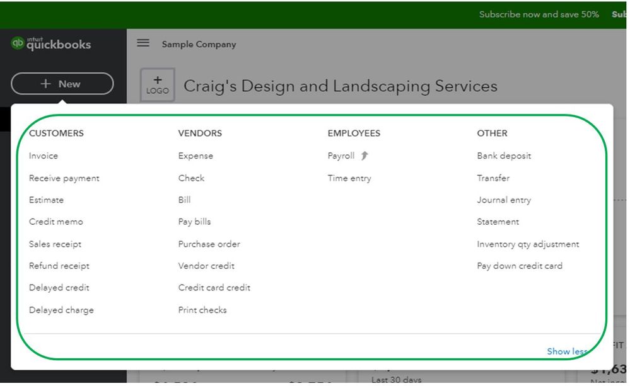The image size is (630, 386).
Task: Select Check under Vendors
Action: (191, 178)
